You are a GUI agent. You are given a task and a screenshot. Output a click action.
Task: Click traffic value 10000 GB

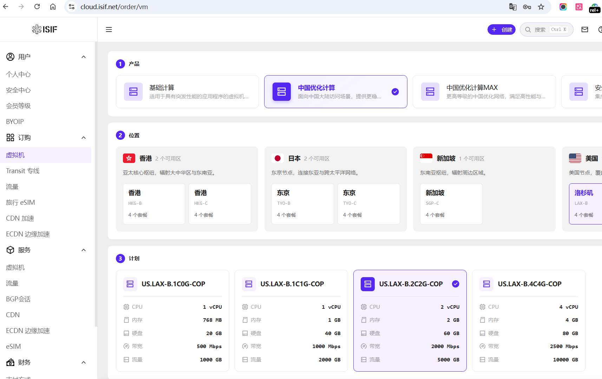click(565, 360)
